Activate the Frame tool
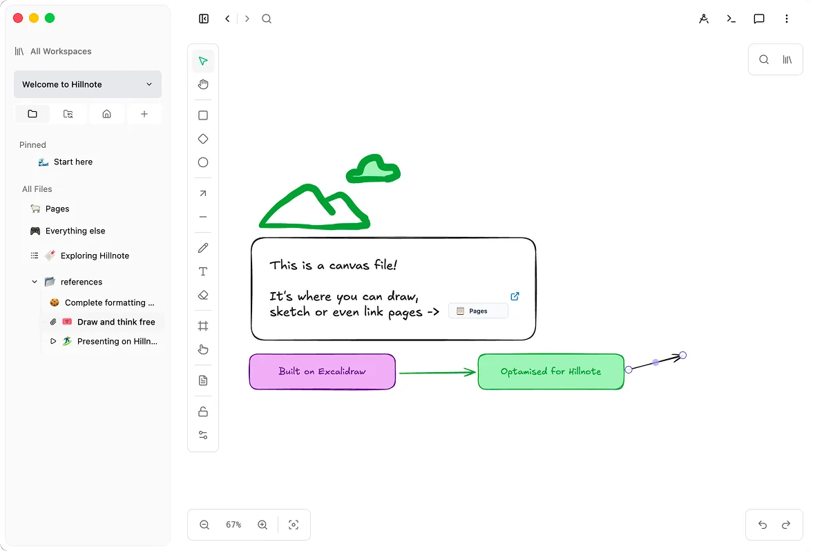This screenshot has height=551, width=813. 202,326
